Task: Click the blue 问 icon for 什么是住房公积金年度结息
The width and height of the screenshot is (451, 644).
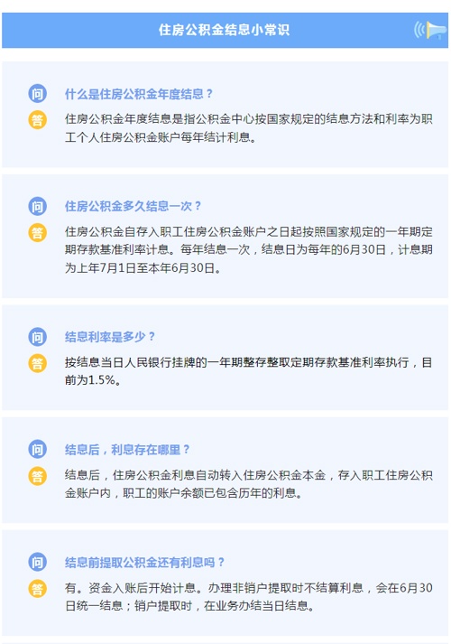Action: (x=37, y=94)
